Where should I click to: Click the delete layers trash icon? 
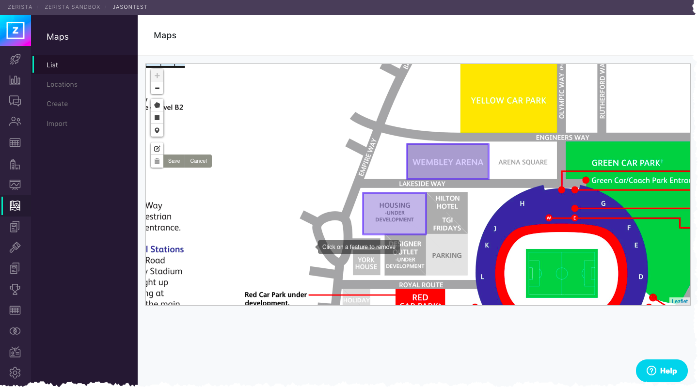click(157, 161)
